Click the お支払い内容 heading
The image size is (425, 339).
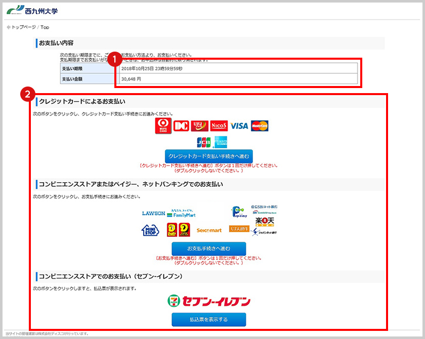click(x=56, y=43)
